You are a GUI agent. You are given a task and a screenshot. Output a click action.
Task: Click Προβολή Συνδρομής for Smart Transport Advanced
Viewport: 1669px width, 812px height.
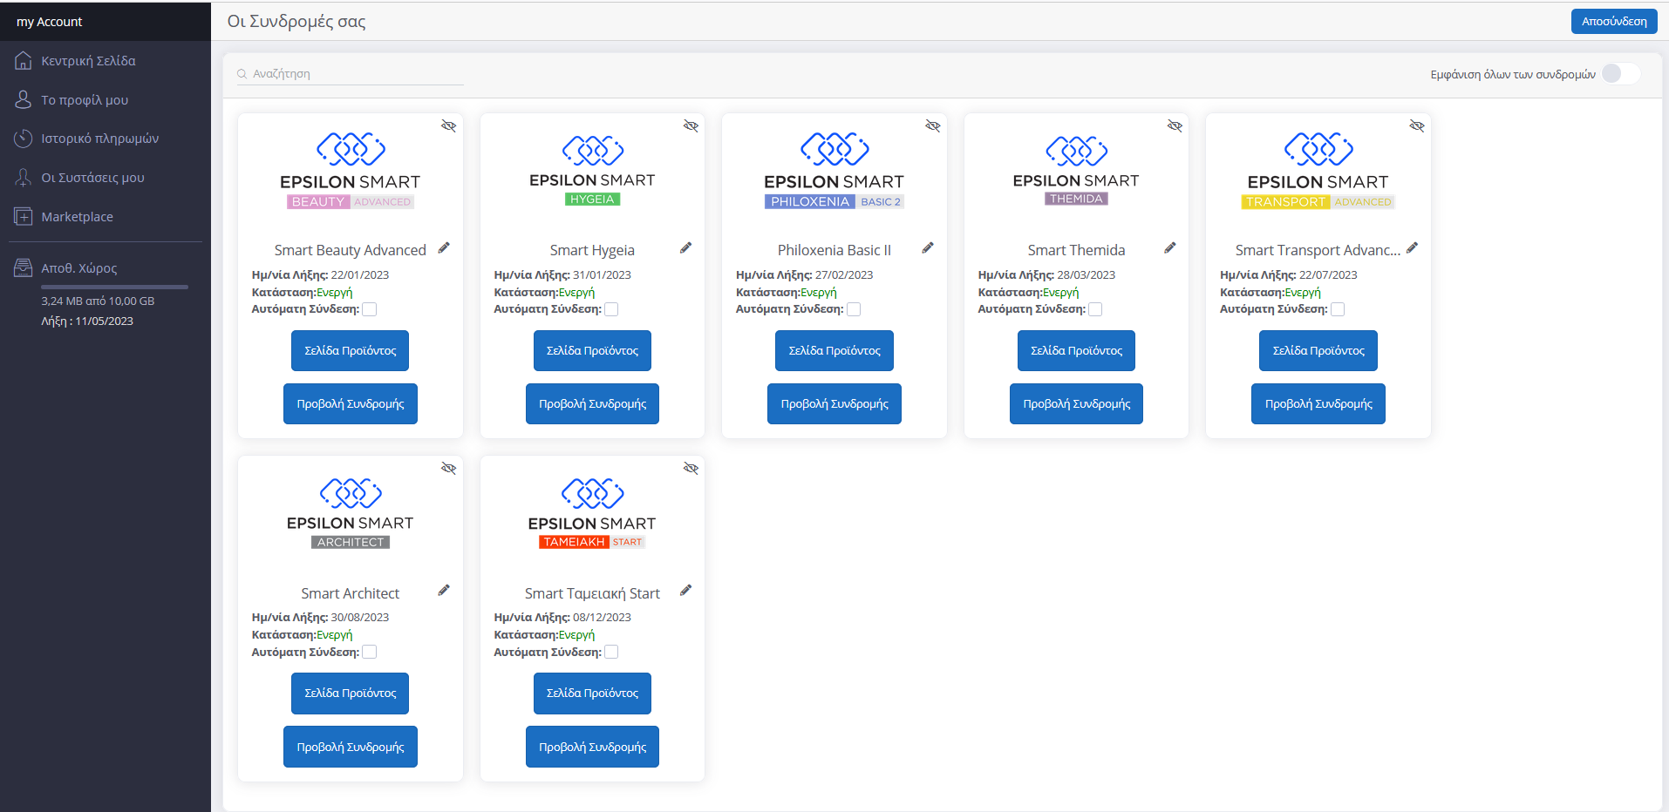click(x=1318, y=404)
